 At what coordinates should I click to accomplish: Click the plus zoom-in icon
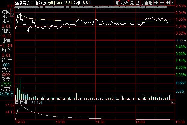click(156, 2)
